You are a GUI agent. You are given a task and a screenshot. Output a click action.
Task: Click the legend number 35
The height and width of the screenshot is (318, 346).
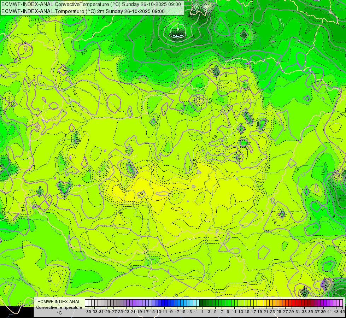tap(311, 312)
